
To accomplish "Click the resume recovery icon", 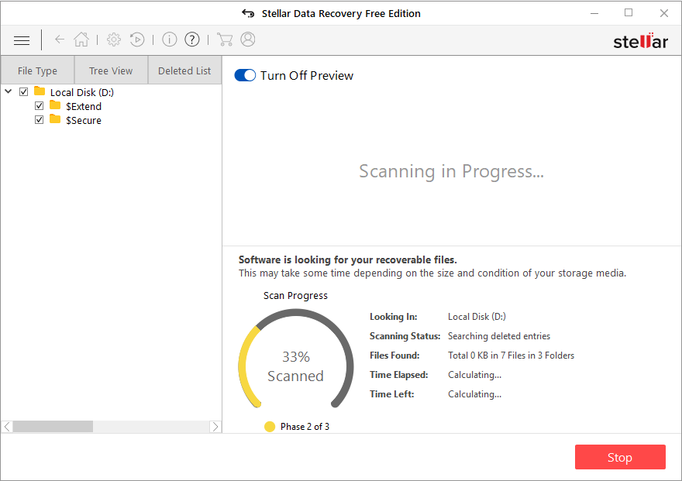I will [x=137, y=40].
